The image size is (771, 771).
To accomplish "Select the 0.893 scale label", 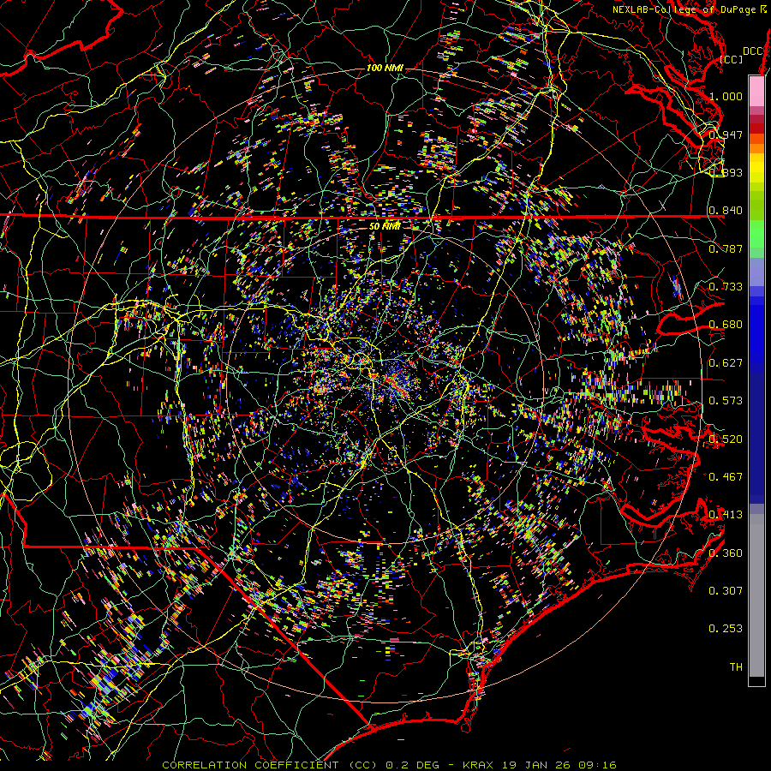I will coord(726,172).
